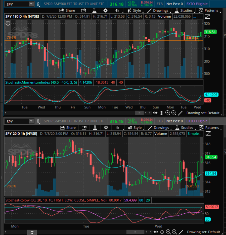Enable the crosshair cursor icon in the bottom chart
The height and width of the screenshot is (235, 226).
(162, 232)
